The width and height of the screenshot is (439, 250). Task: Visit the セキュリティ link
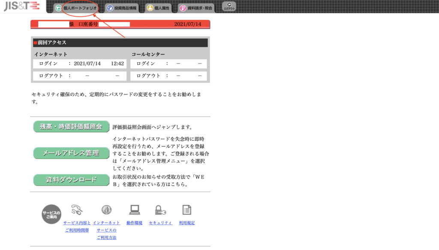click(160, 223)
